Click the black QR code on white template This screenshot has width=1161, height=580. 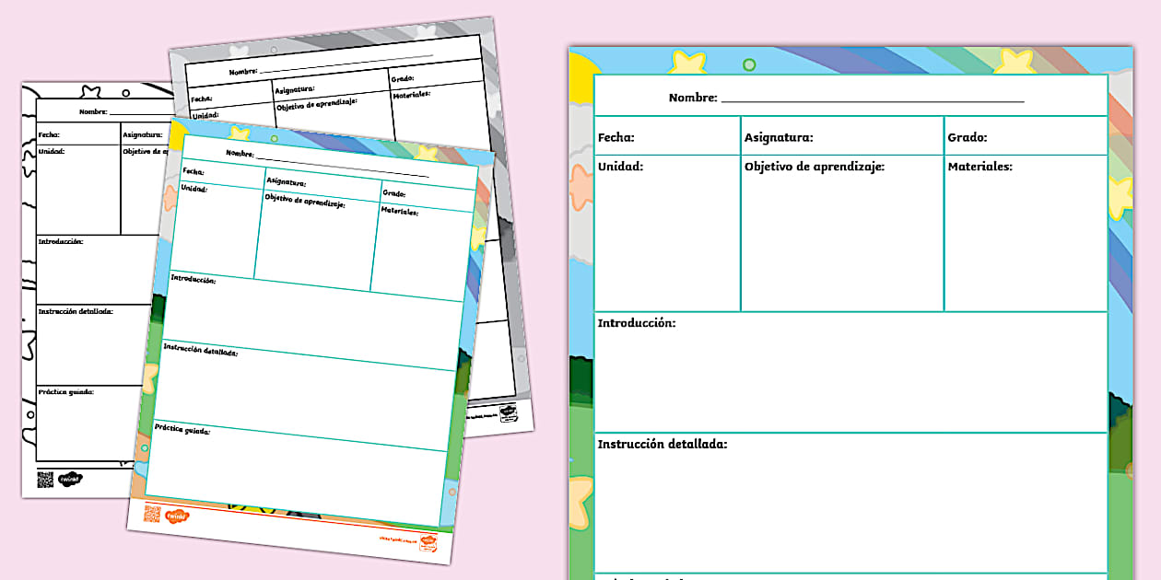tap(45, 480)
